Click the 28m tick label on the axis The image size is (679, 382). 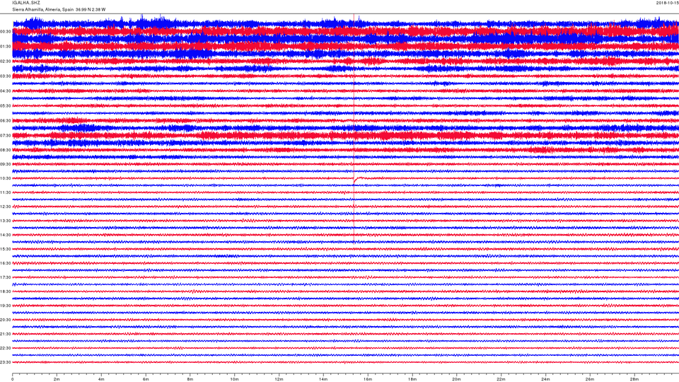(634, 379)
